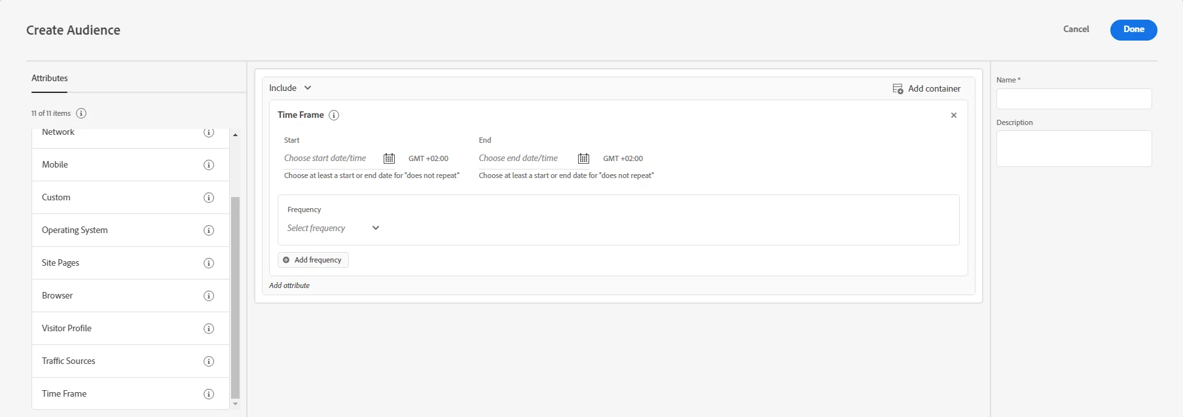Open info icon for Browser attribute

coord(209,296)
